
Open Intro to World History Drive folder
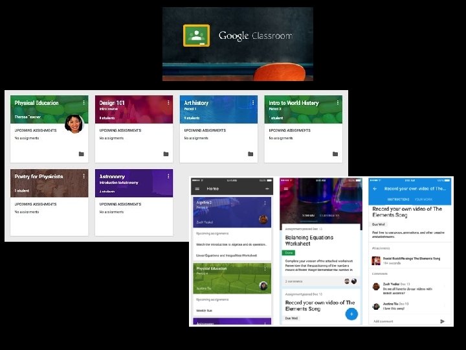(335, 154)
